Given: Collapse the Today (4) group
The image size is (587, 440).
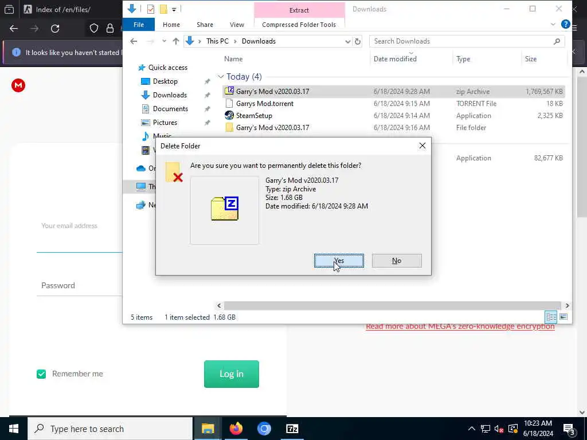Looking at the screenshot, I should click(221, 77).
